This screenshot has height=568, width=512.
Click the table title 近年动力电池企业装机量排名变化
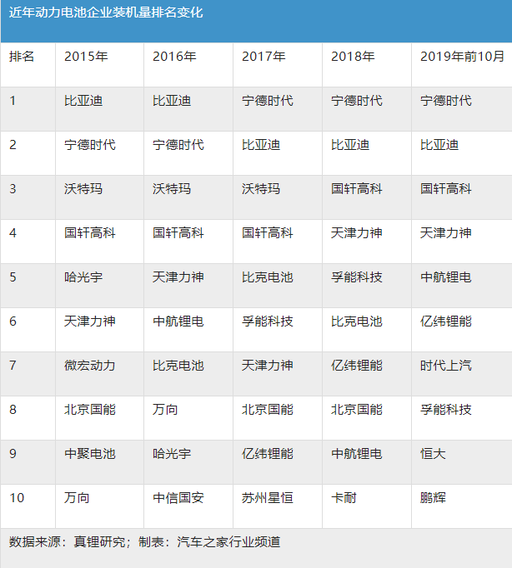[x=106, y=12]
